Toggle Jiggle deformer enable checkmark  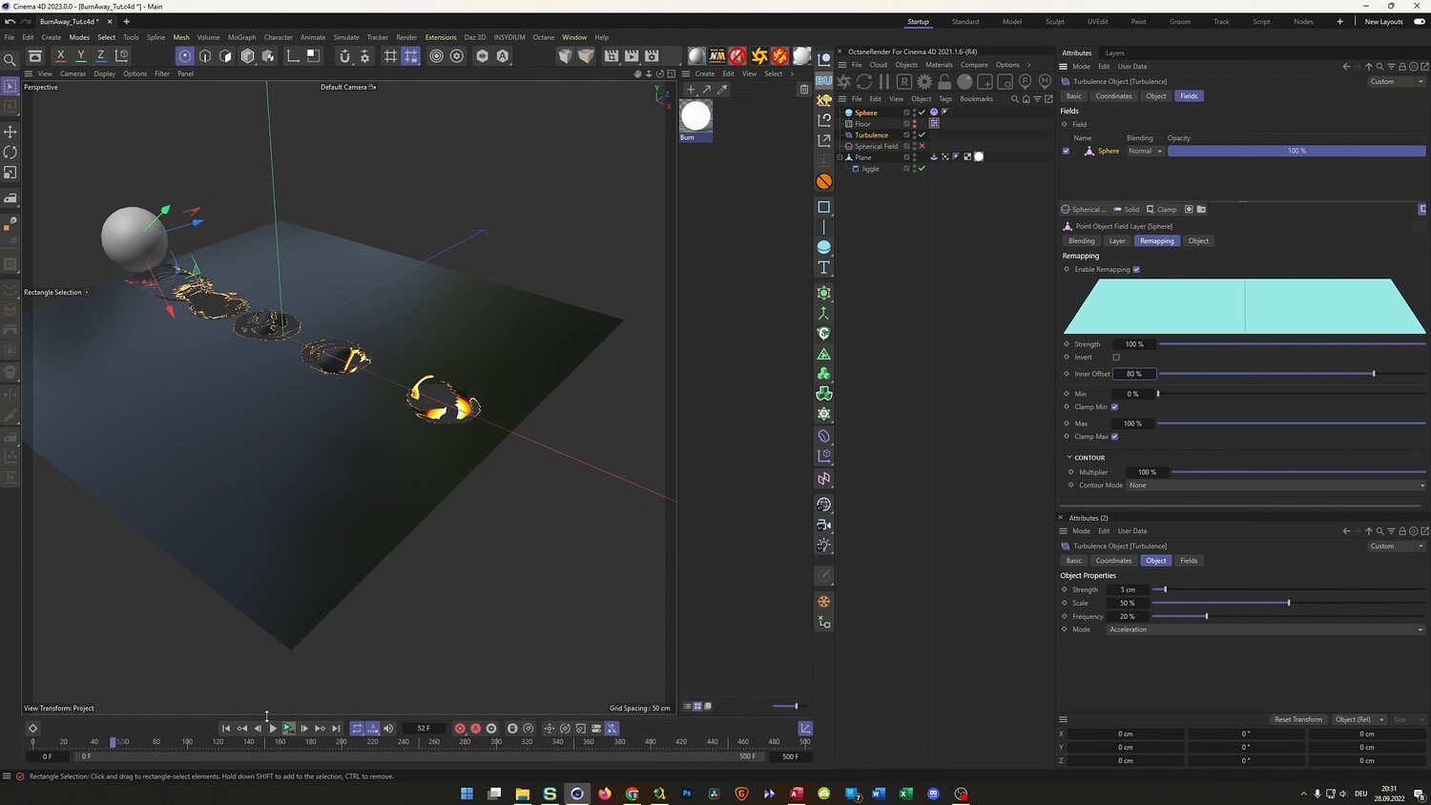point(922,169)
